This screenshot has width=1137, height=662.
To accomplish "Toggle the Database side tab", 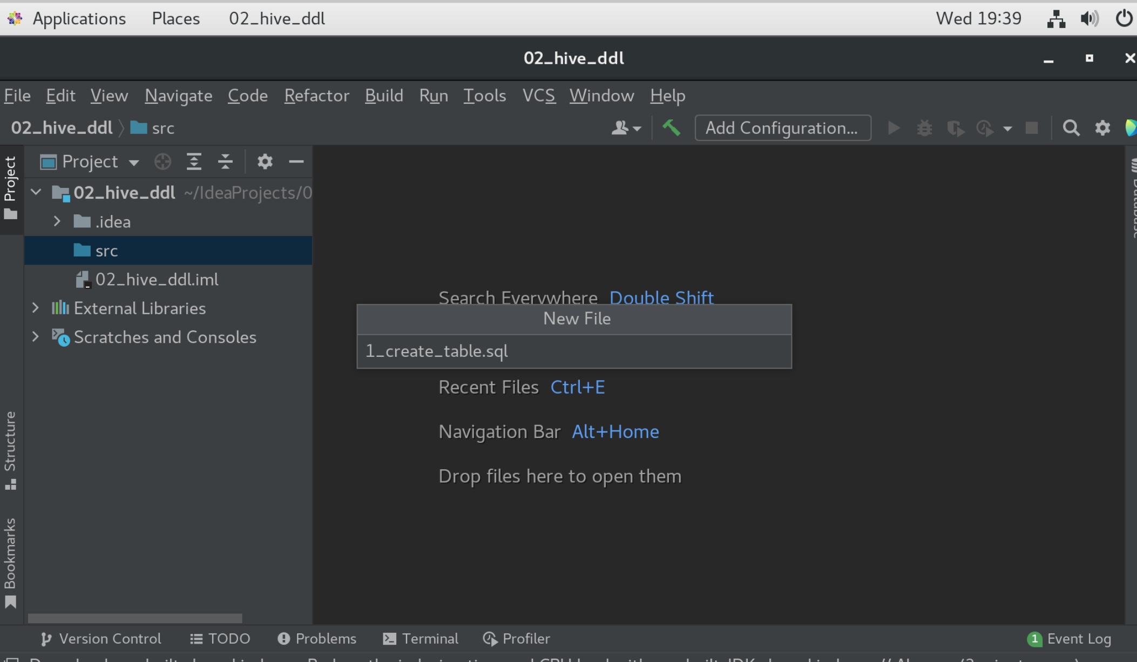I will click(x=1132, y=198).
